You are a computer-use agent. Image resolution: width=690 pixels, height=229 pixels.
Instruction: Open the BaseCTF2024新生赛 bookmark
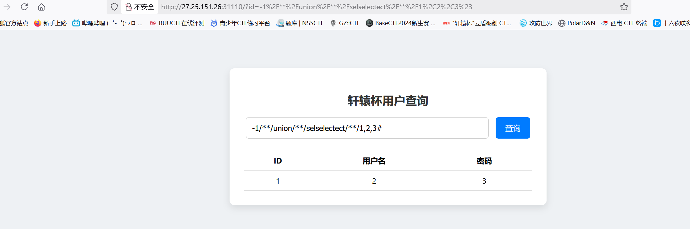click(401, 23)
